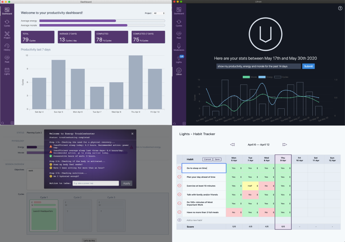
Task: Remove the 'Have no more than 3 full meals' habit
Action: pos(179,212)
